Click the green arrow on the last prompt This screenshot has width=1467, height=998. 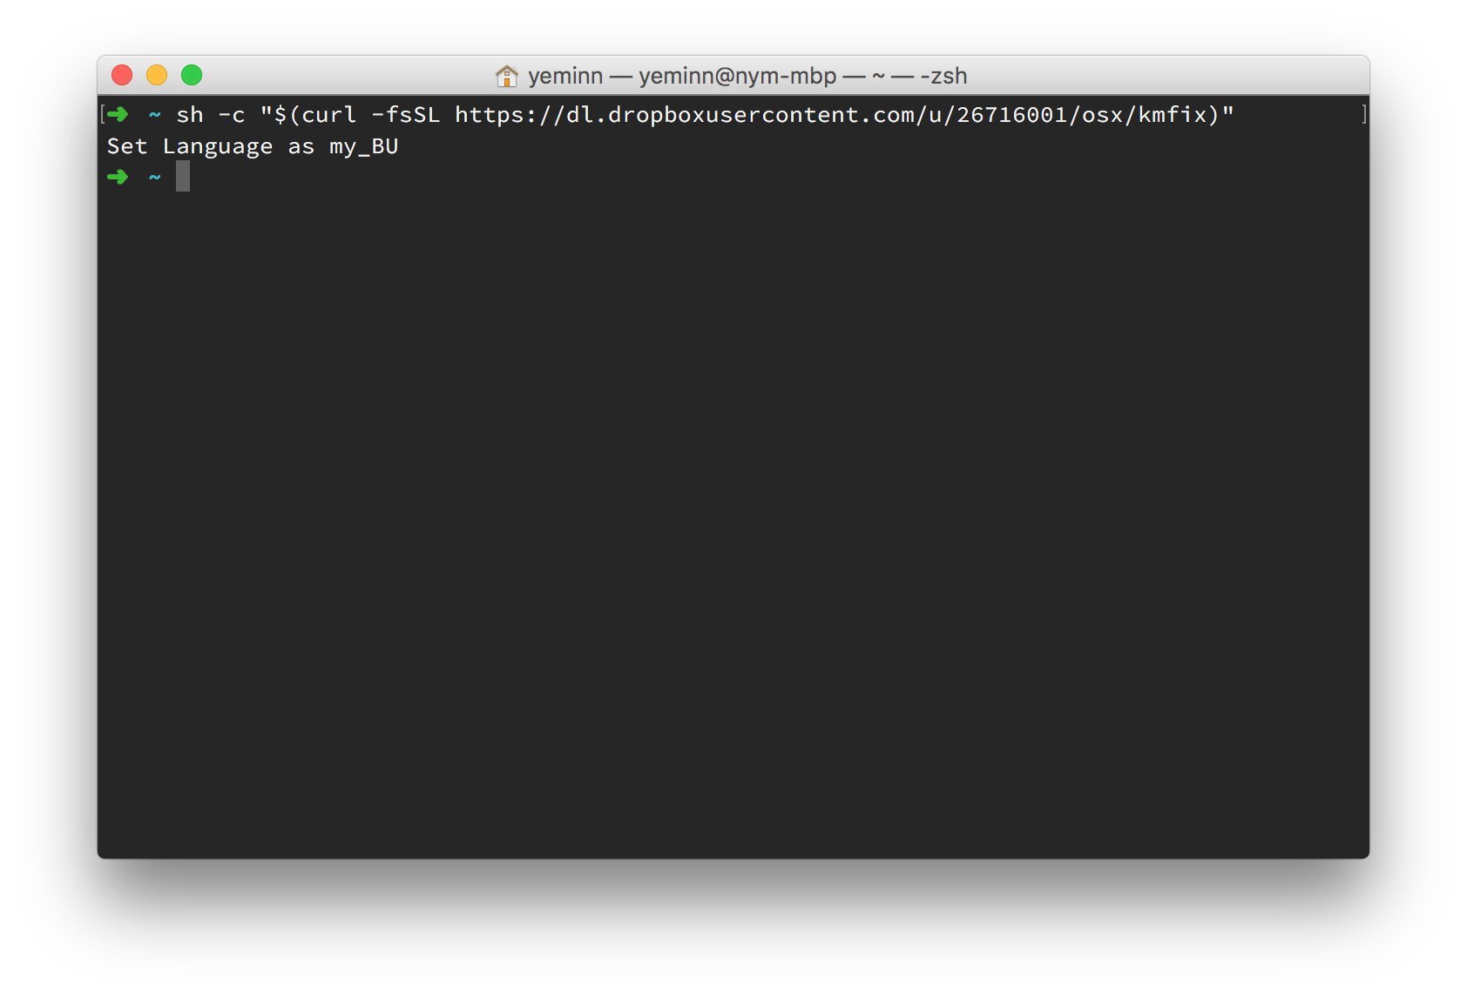click(118, 177)
